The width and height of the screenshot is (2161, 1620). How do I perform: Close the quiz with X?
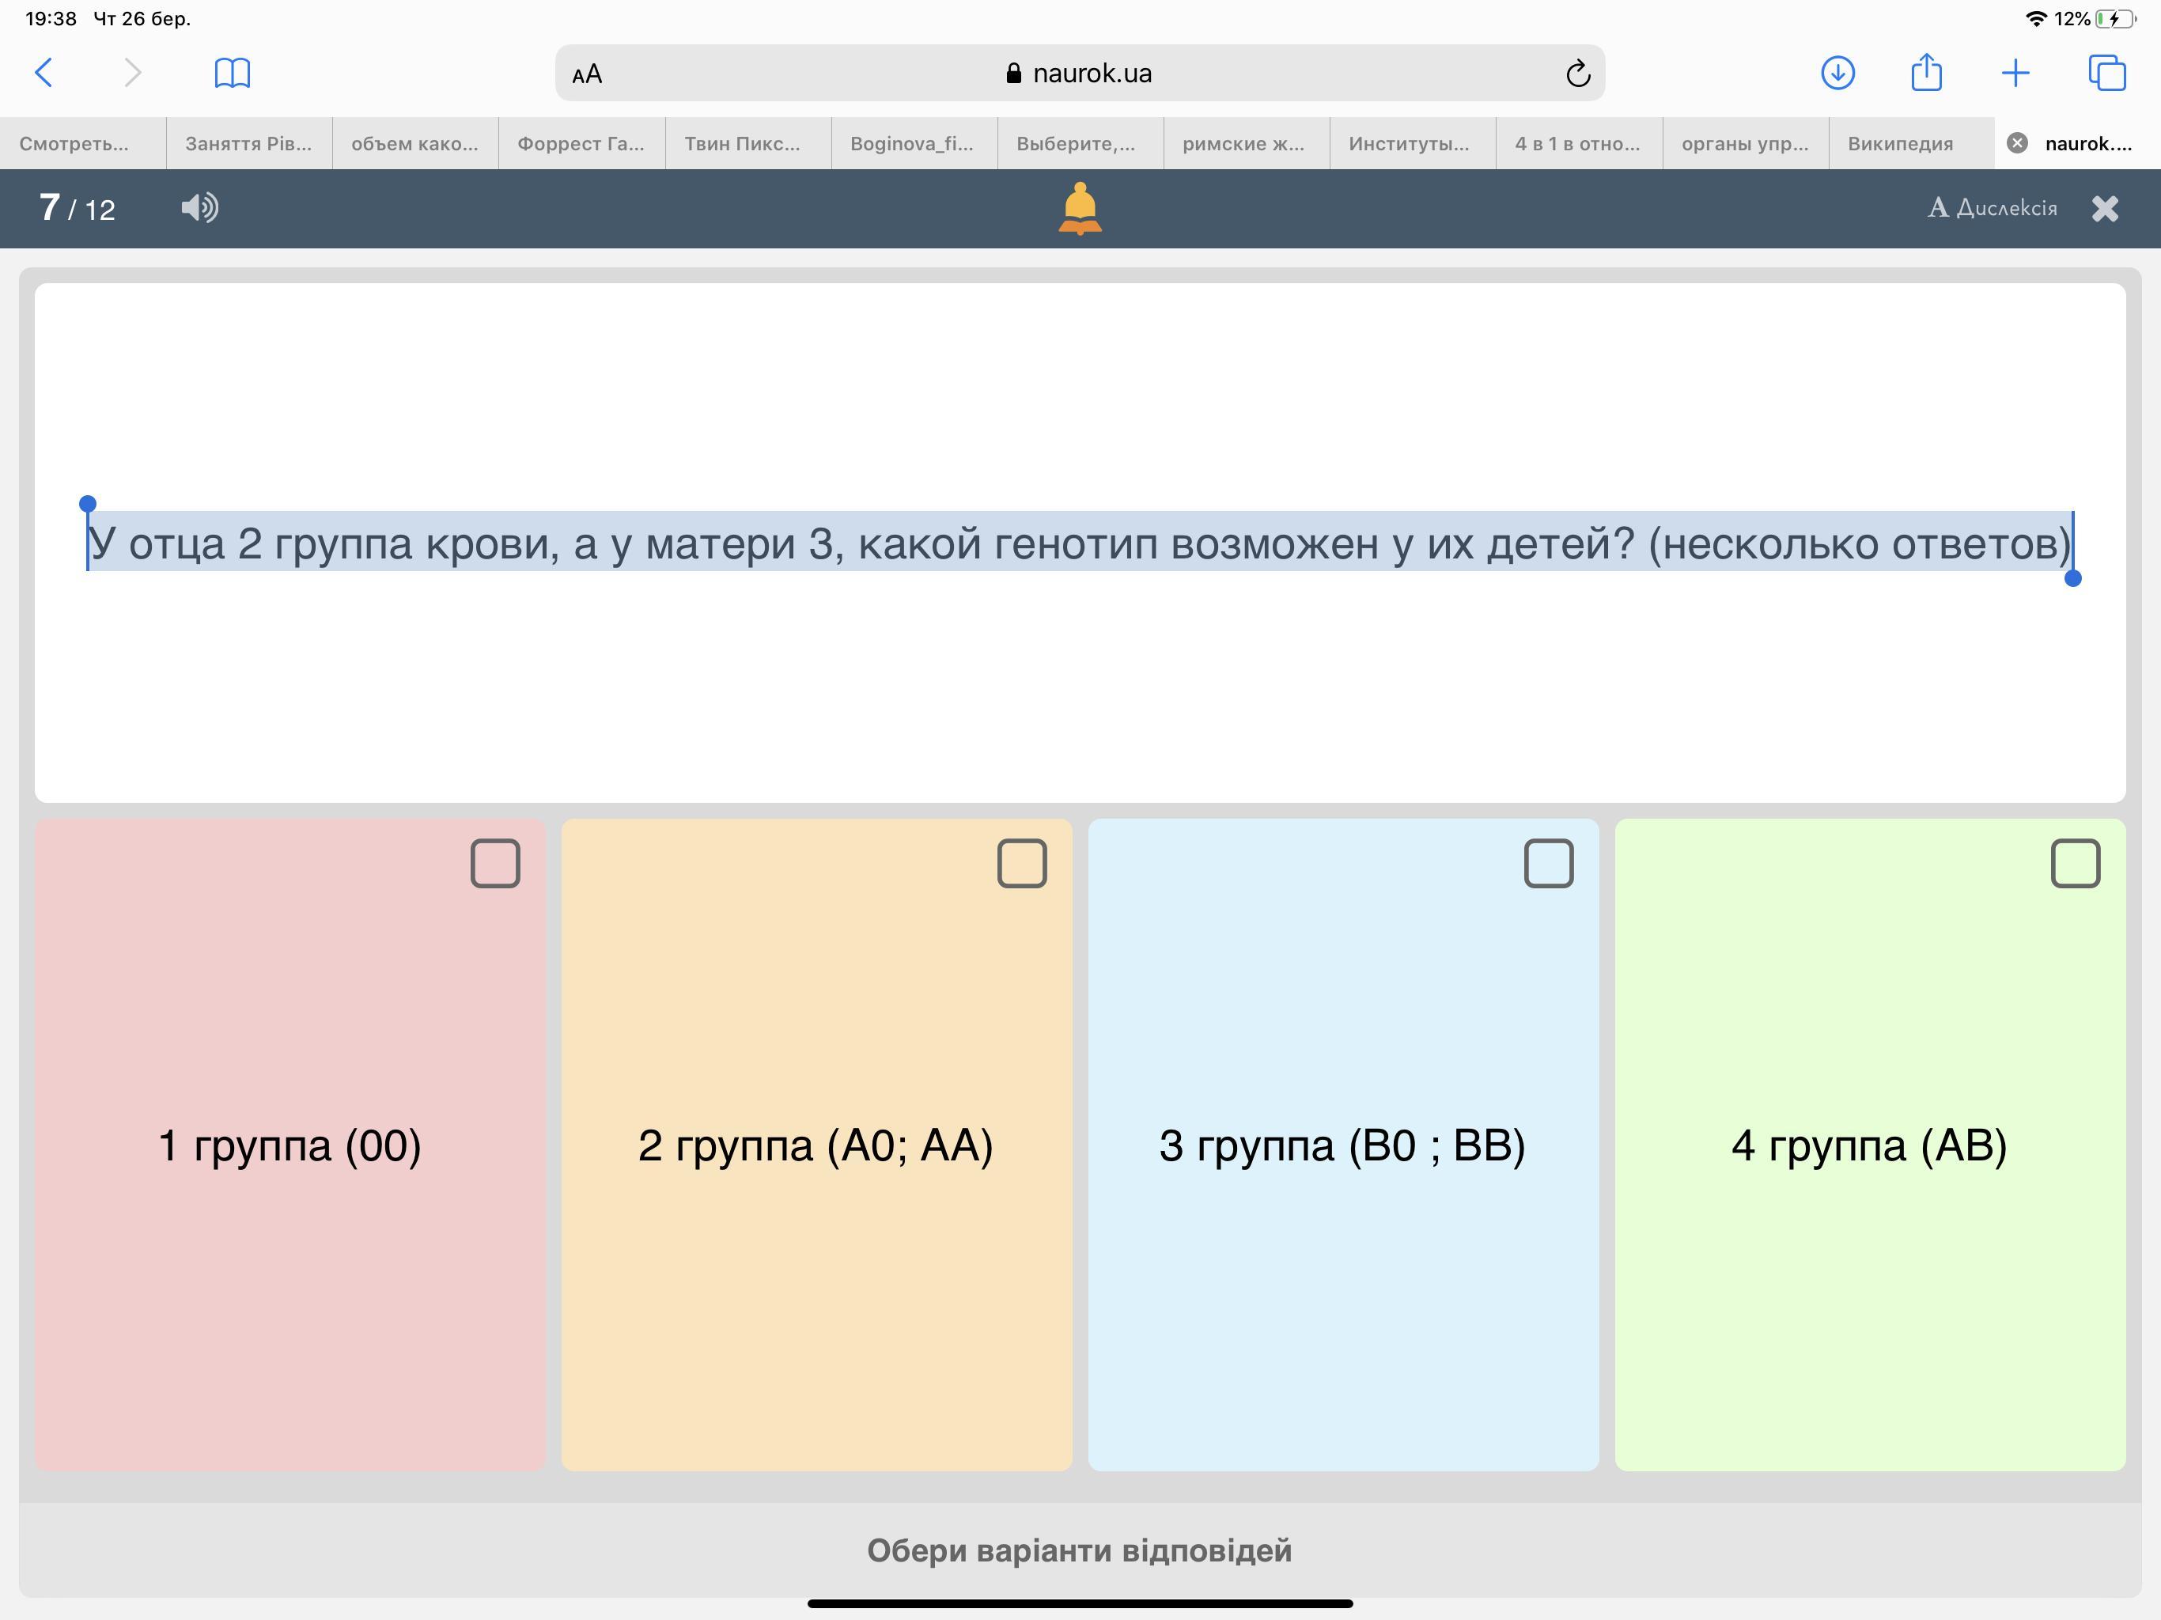2104,208
